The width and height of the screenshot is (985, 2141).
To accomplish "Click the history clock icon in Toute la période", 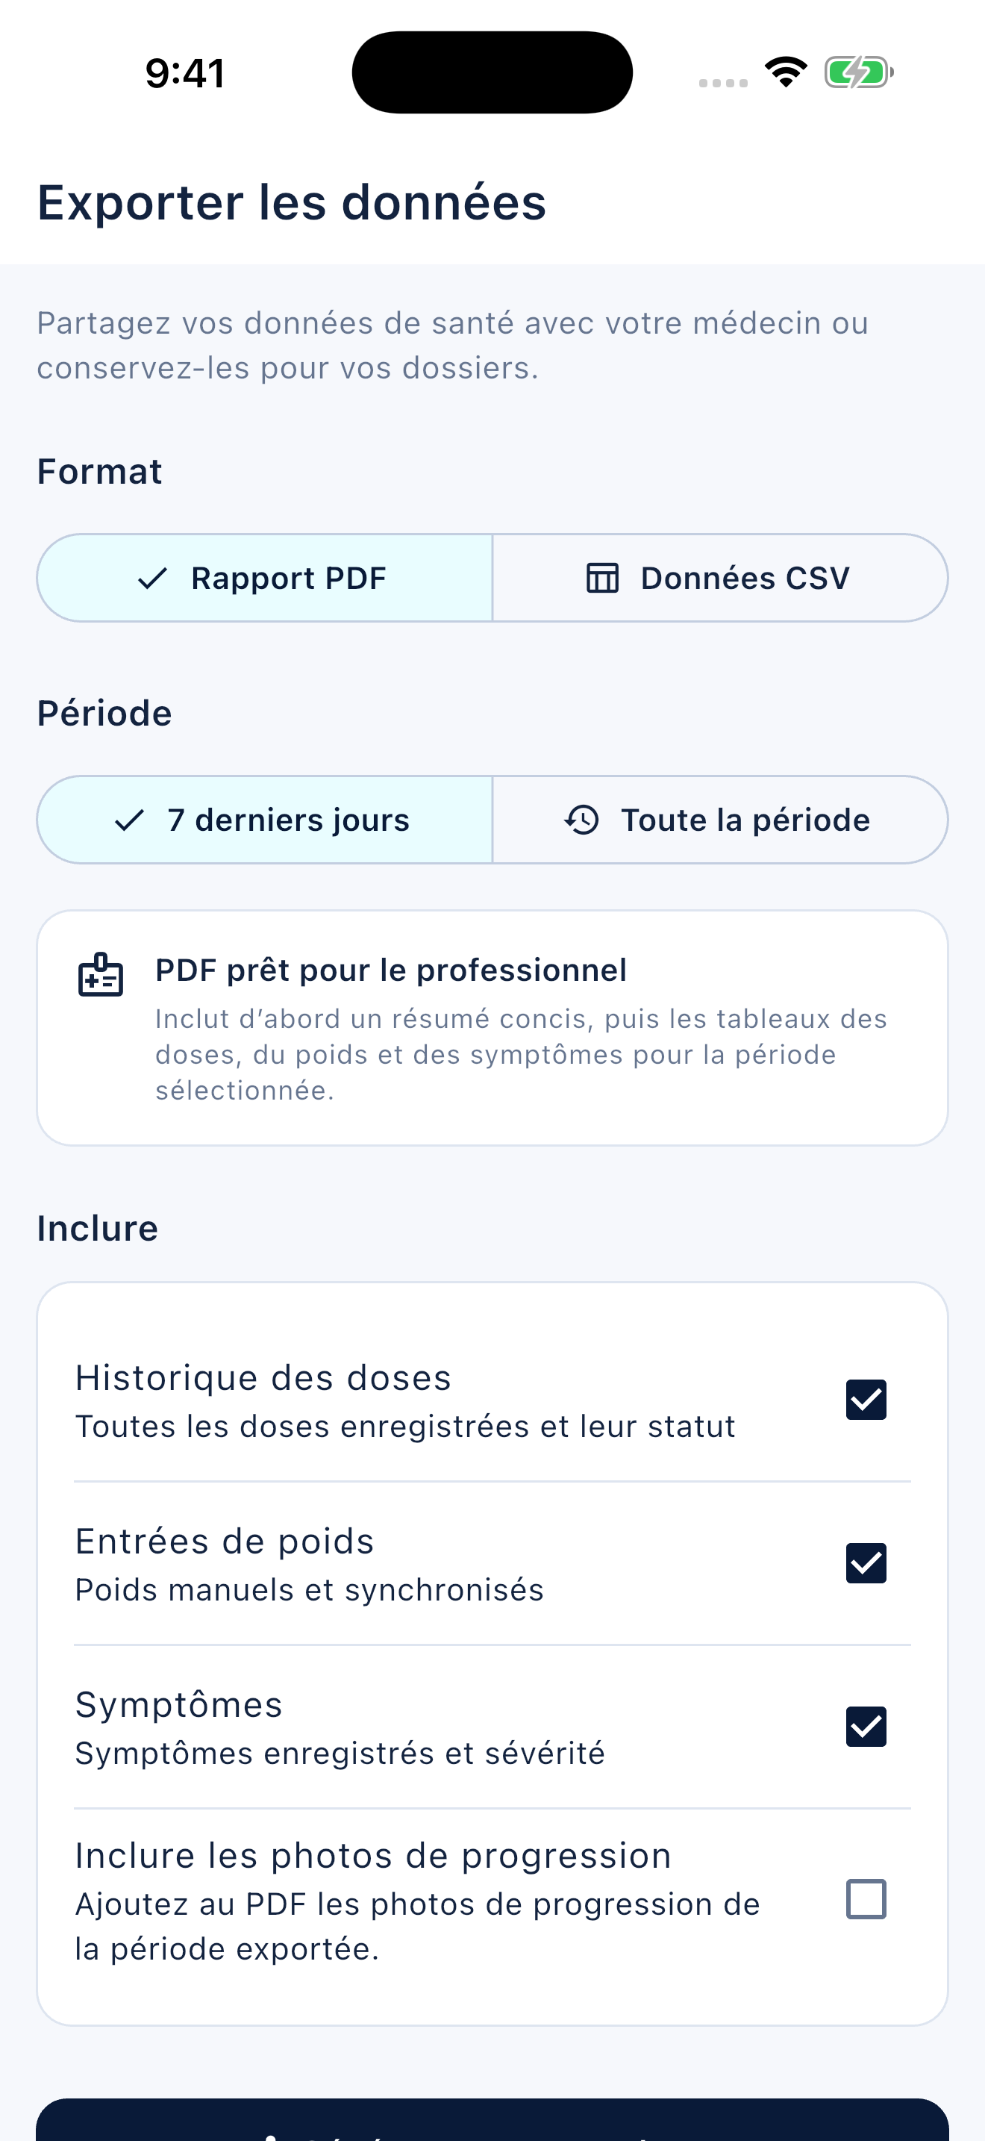I will (581, 820).
